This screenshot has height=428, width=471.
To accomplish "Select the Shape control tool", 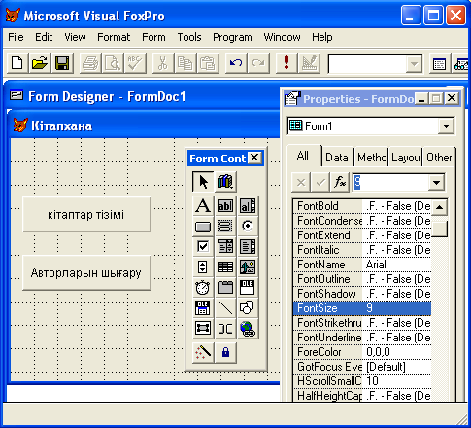I will (x=248, y=308).
